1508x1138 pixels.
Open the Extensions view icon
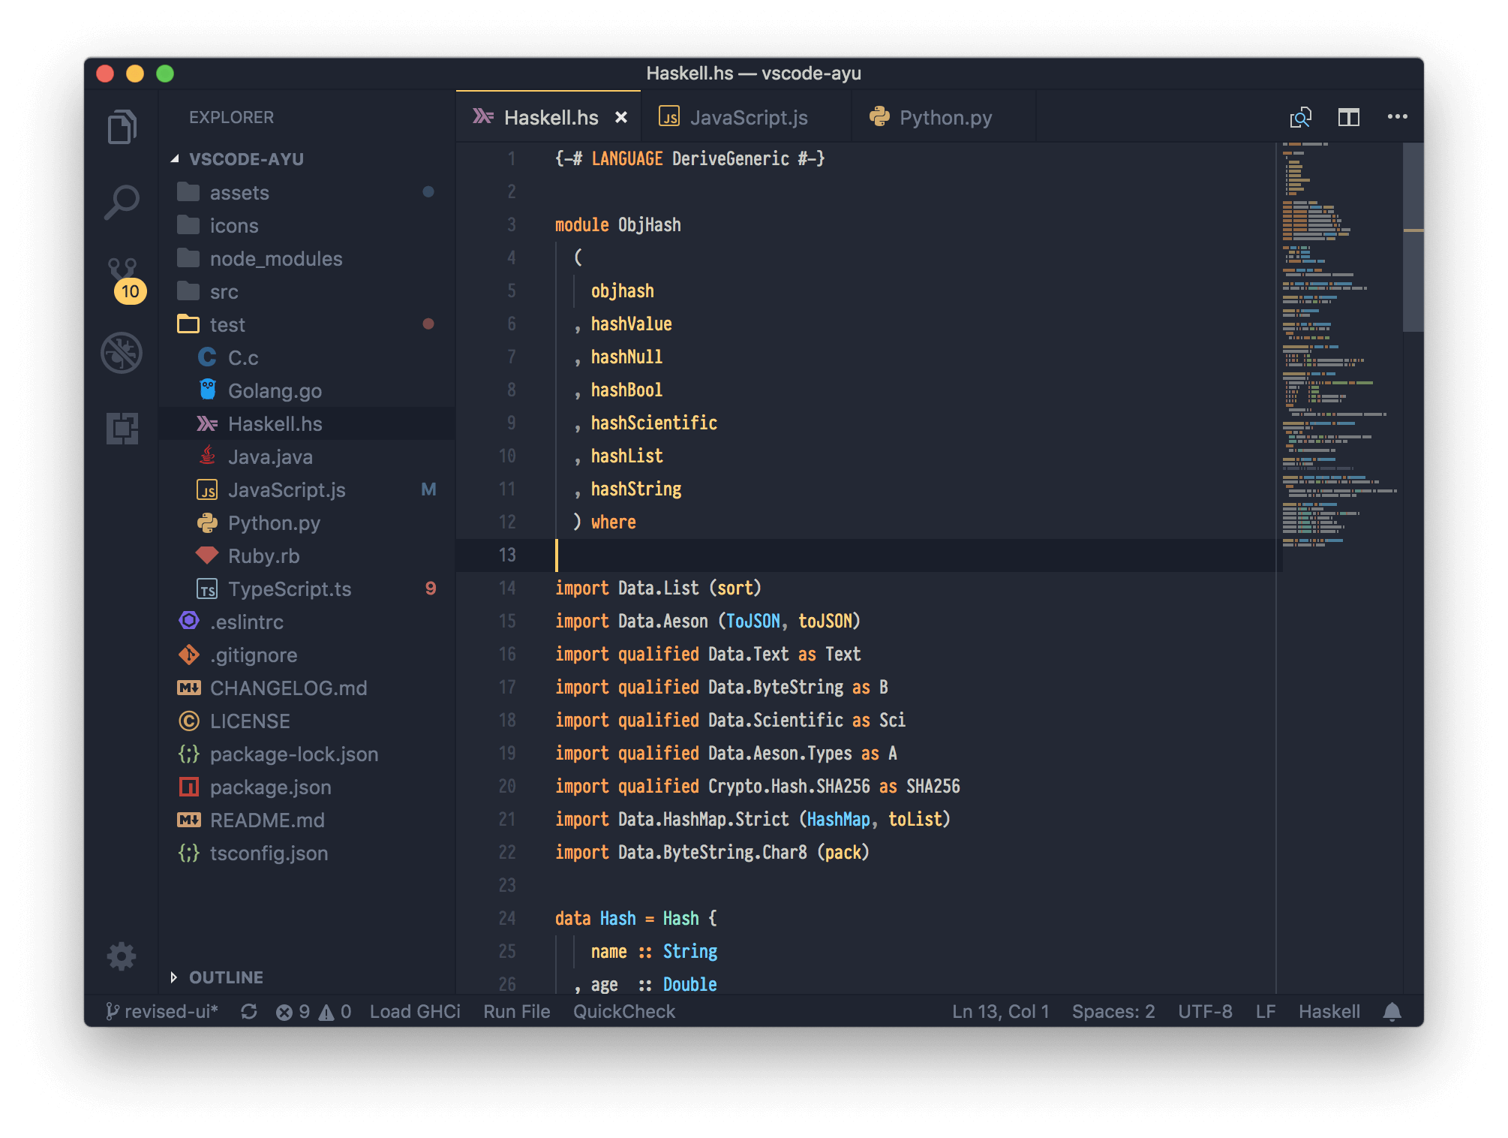click(122, 428)
